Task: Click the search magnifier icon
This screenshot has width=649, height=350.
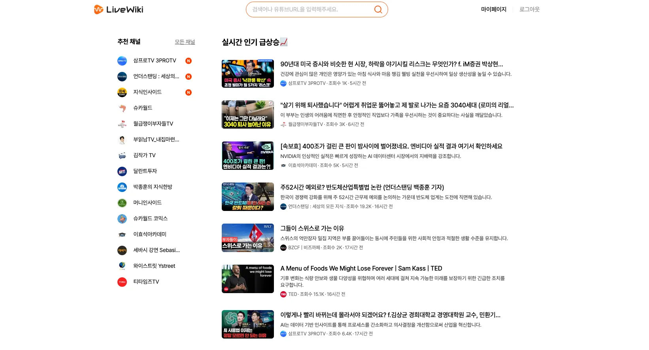Action: click(378, 9)
